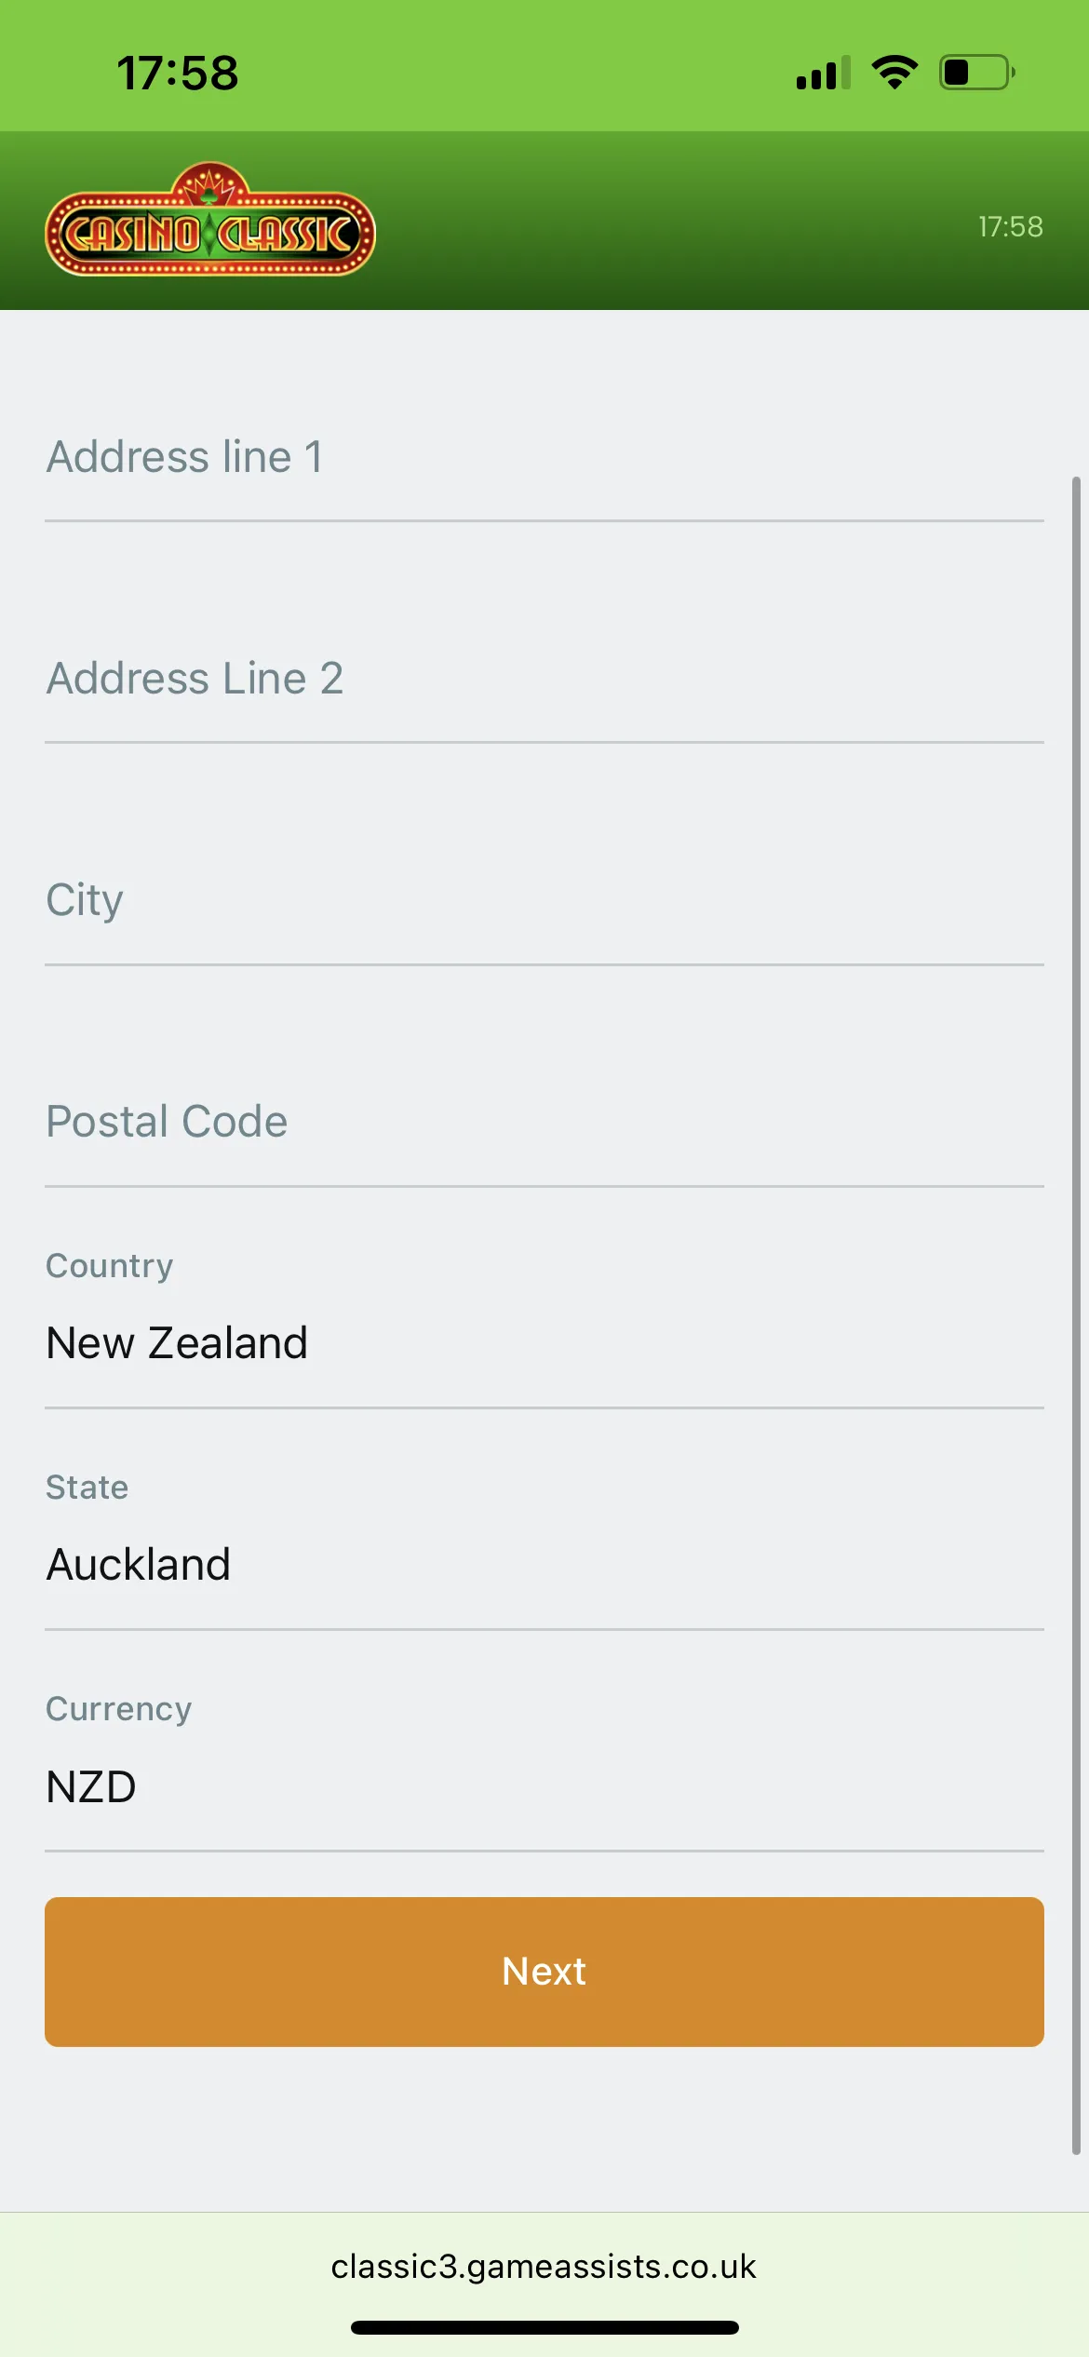Tap the battery level icon
1089x2357 pixels.
pos(976,73)
